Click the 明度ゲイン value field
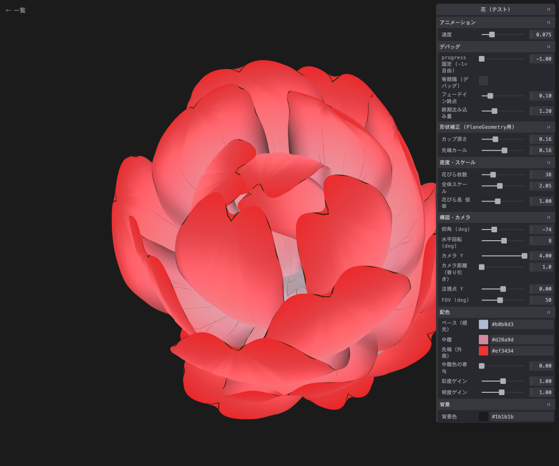Image resolution: width=559 pixels, height=466 pixels. pos(541,392)
